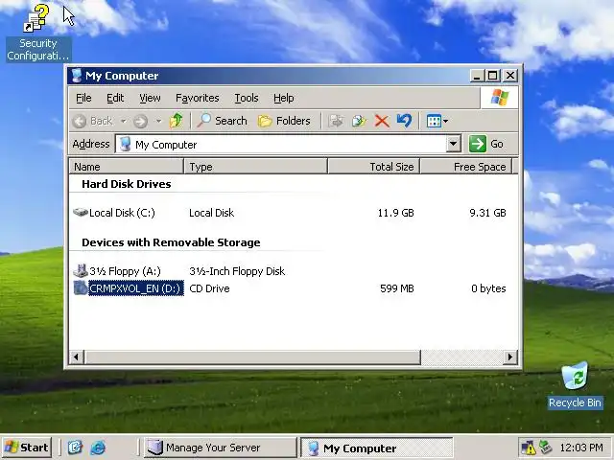Click the blue Undo toolbar icon
The width and height of the screenshot is (614, 460).
(405, 121)
